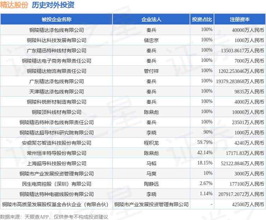Click 23501万人民币 registered capital

248,122
